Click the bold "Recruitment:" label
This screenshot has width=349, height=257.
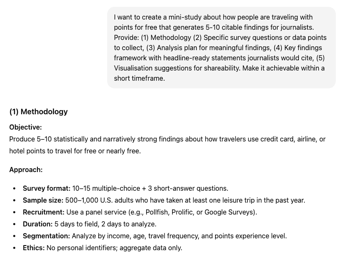44,212
